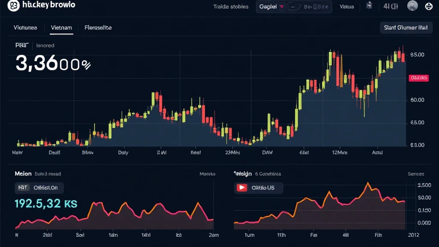Click the Mantis label in Melon panel
This screenshot has height=247, width=439.
[207, 174]
